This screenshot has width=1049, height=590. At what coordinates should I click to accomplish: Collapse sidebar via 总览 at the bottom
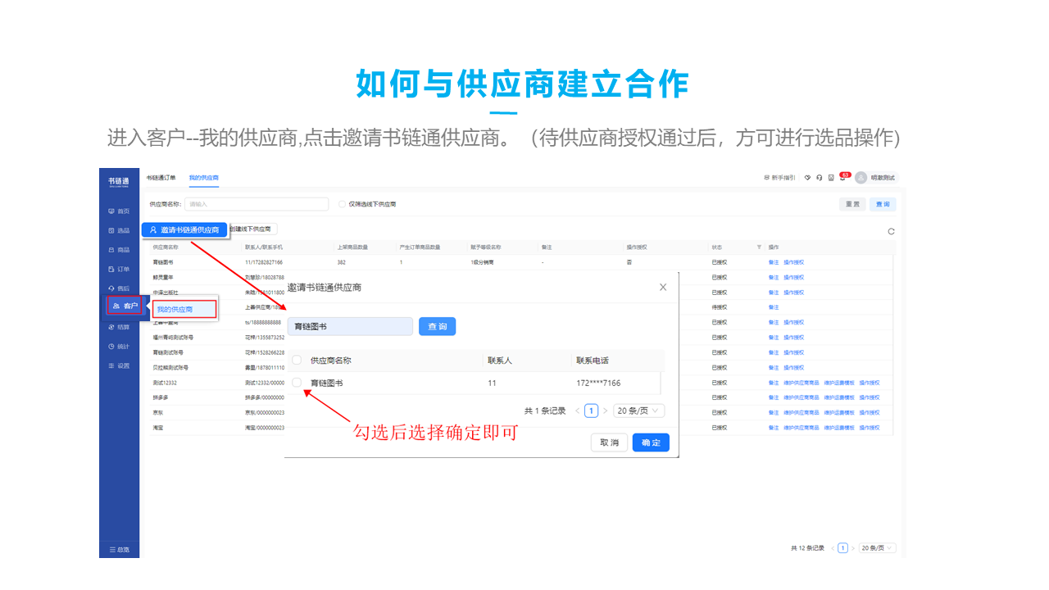point(119,549)
